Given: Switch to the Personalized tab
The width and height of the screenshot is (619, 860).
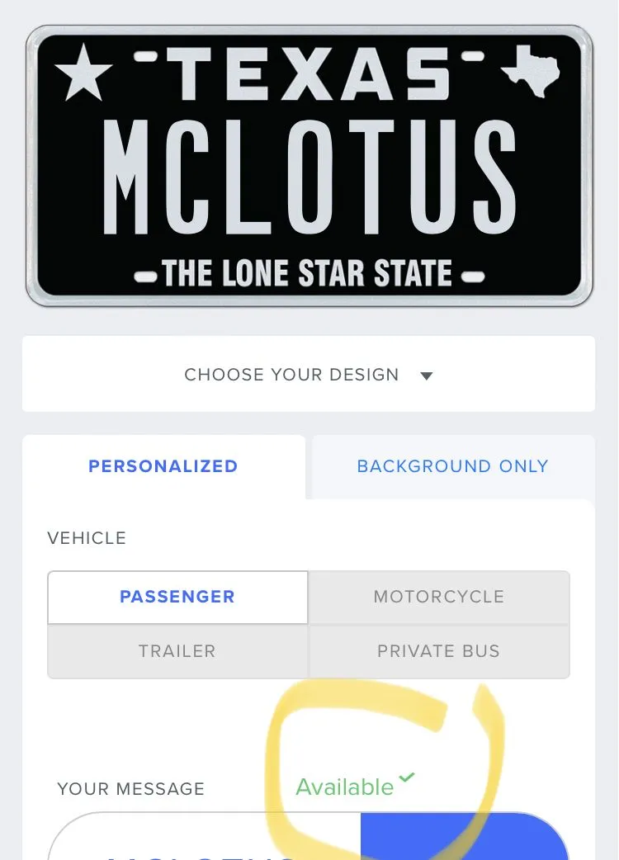Looking at the screenshot, I should click(163, 466).
